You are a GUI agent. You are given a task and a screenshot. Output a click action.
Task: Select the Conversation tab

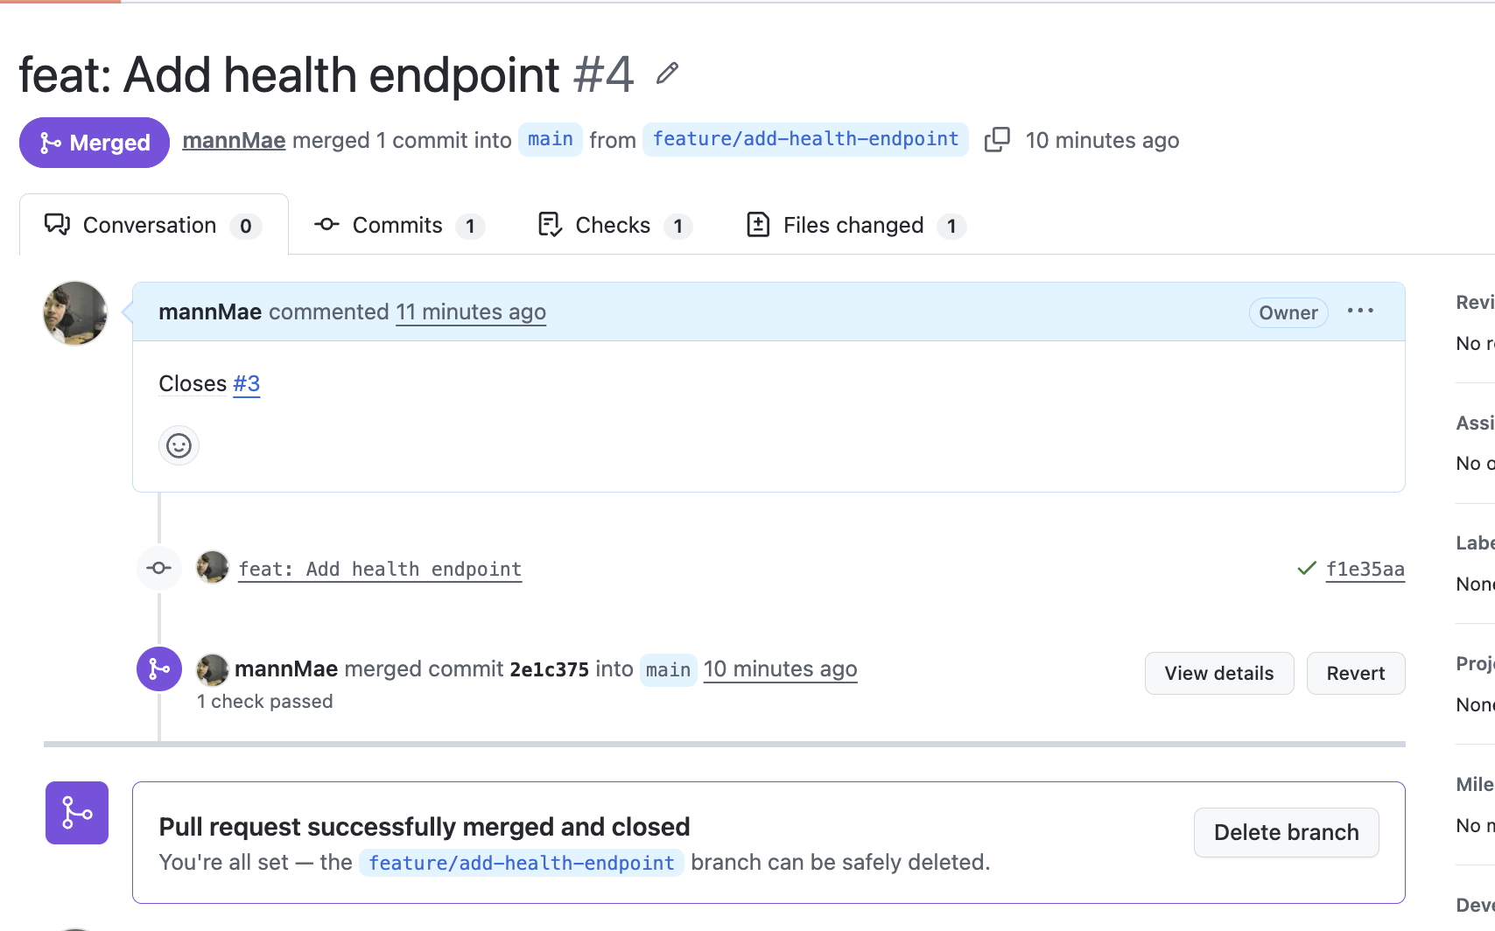pyautogui.click(x=154, y=226)
